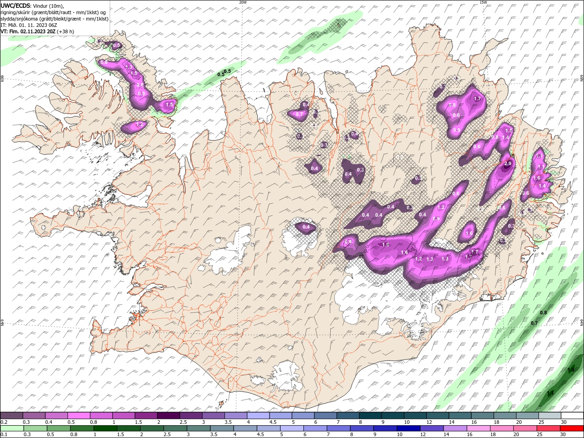This screenshot has width=584, height=438.
Task: Click the '(+38 h)' forecast offset
Action: coord(66,31)
